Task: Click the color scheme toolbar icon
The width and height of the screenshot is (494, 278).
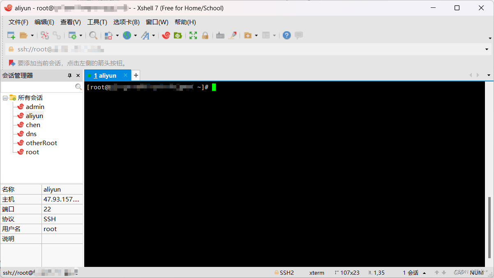Action: tap(108, 36)
